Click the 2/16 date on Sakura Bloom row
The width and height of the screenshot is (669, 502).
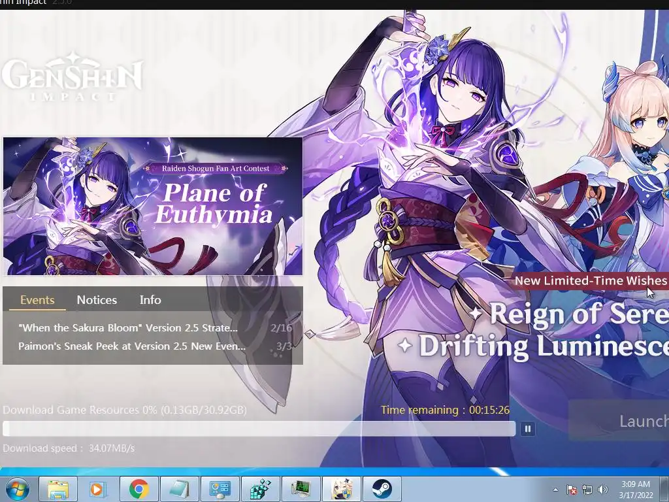(x=281, y=328)
